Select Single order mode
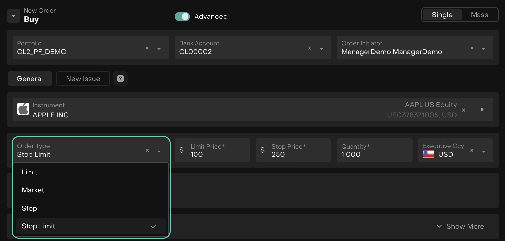This screenshot has height=241, width=505. (x=442, y=15)
